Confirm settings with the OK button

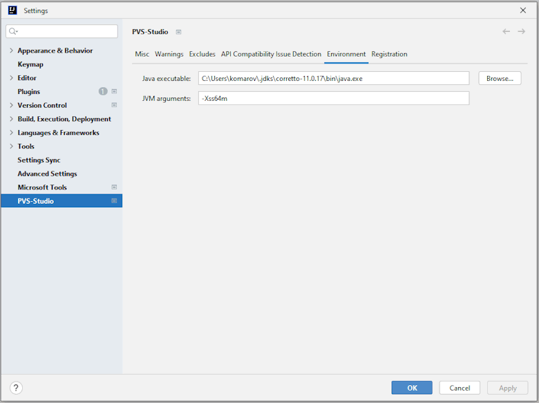tap(412, 388)
